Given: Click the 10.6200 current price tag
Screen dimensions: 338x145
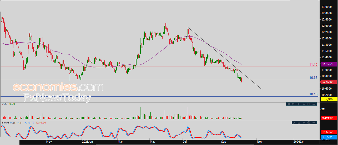Looking at the screenshot, I should [329, 82].
